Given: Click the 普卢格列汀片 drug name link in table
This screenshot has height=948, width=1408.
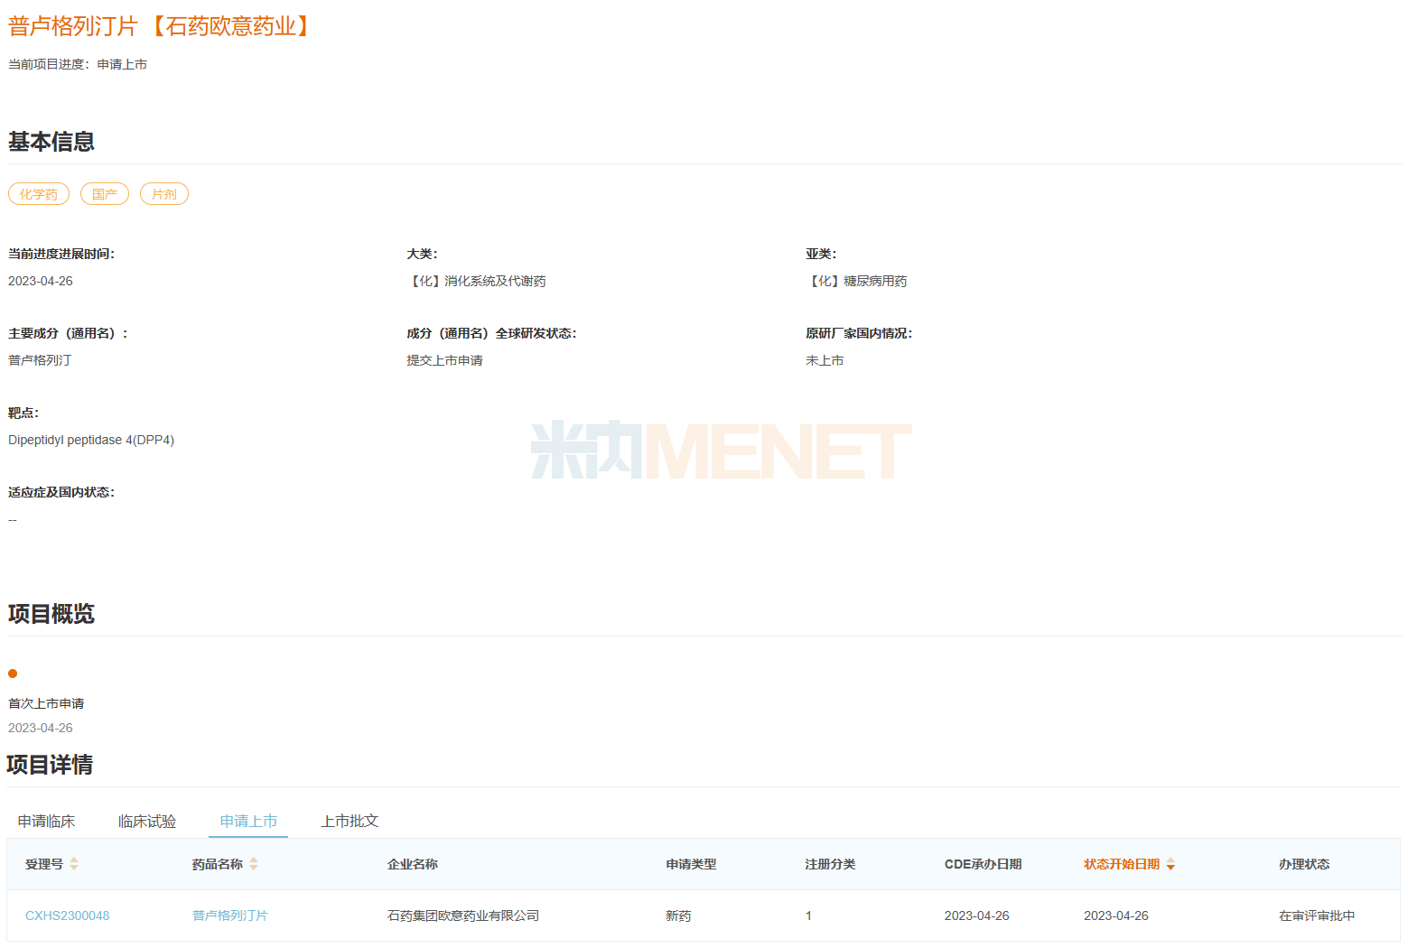Looking at the screenshot, I should point(230,915).
